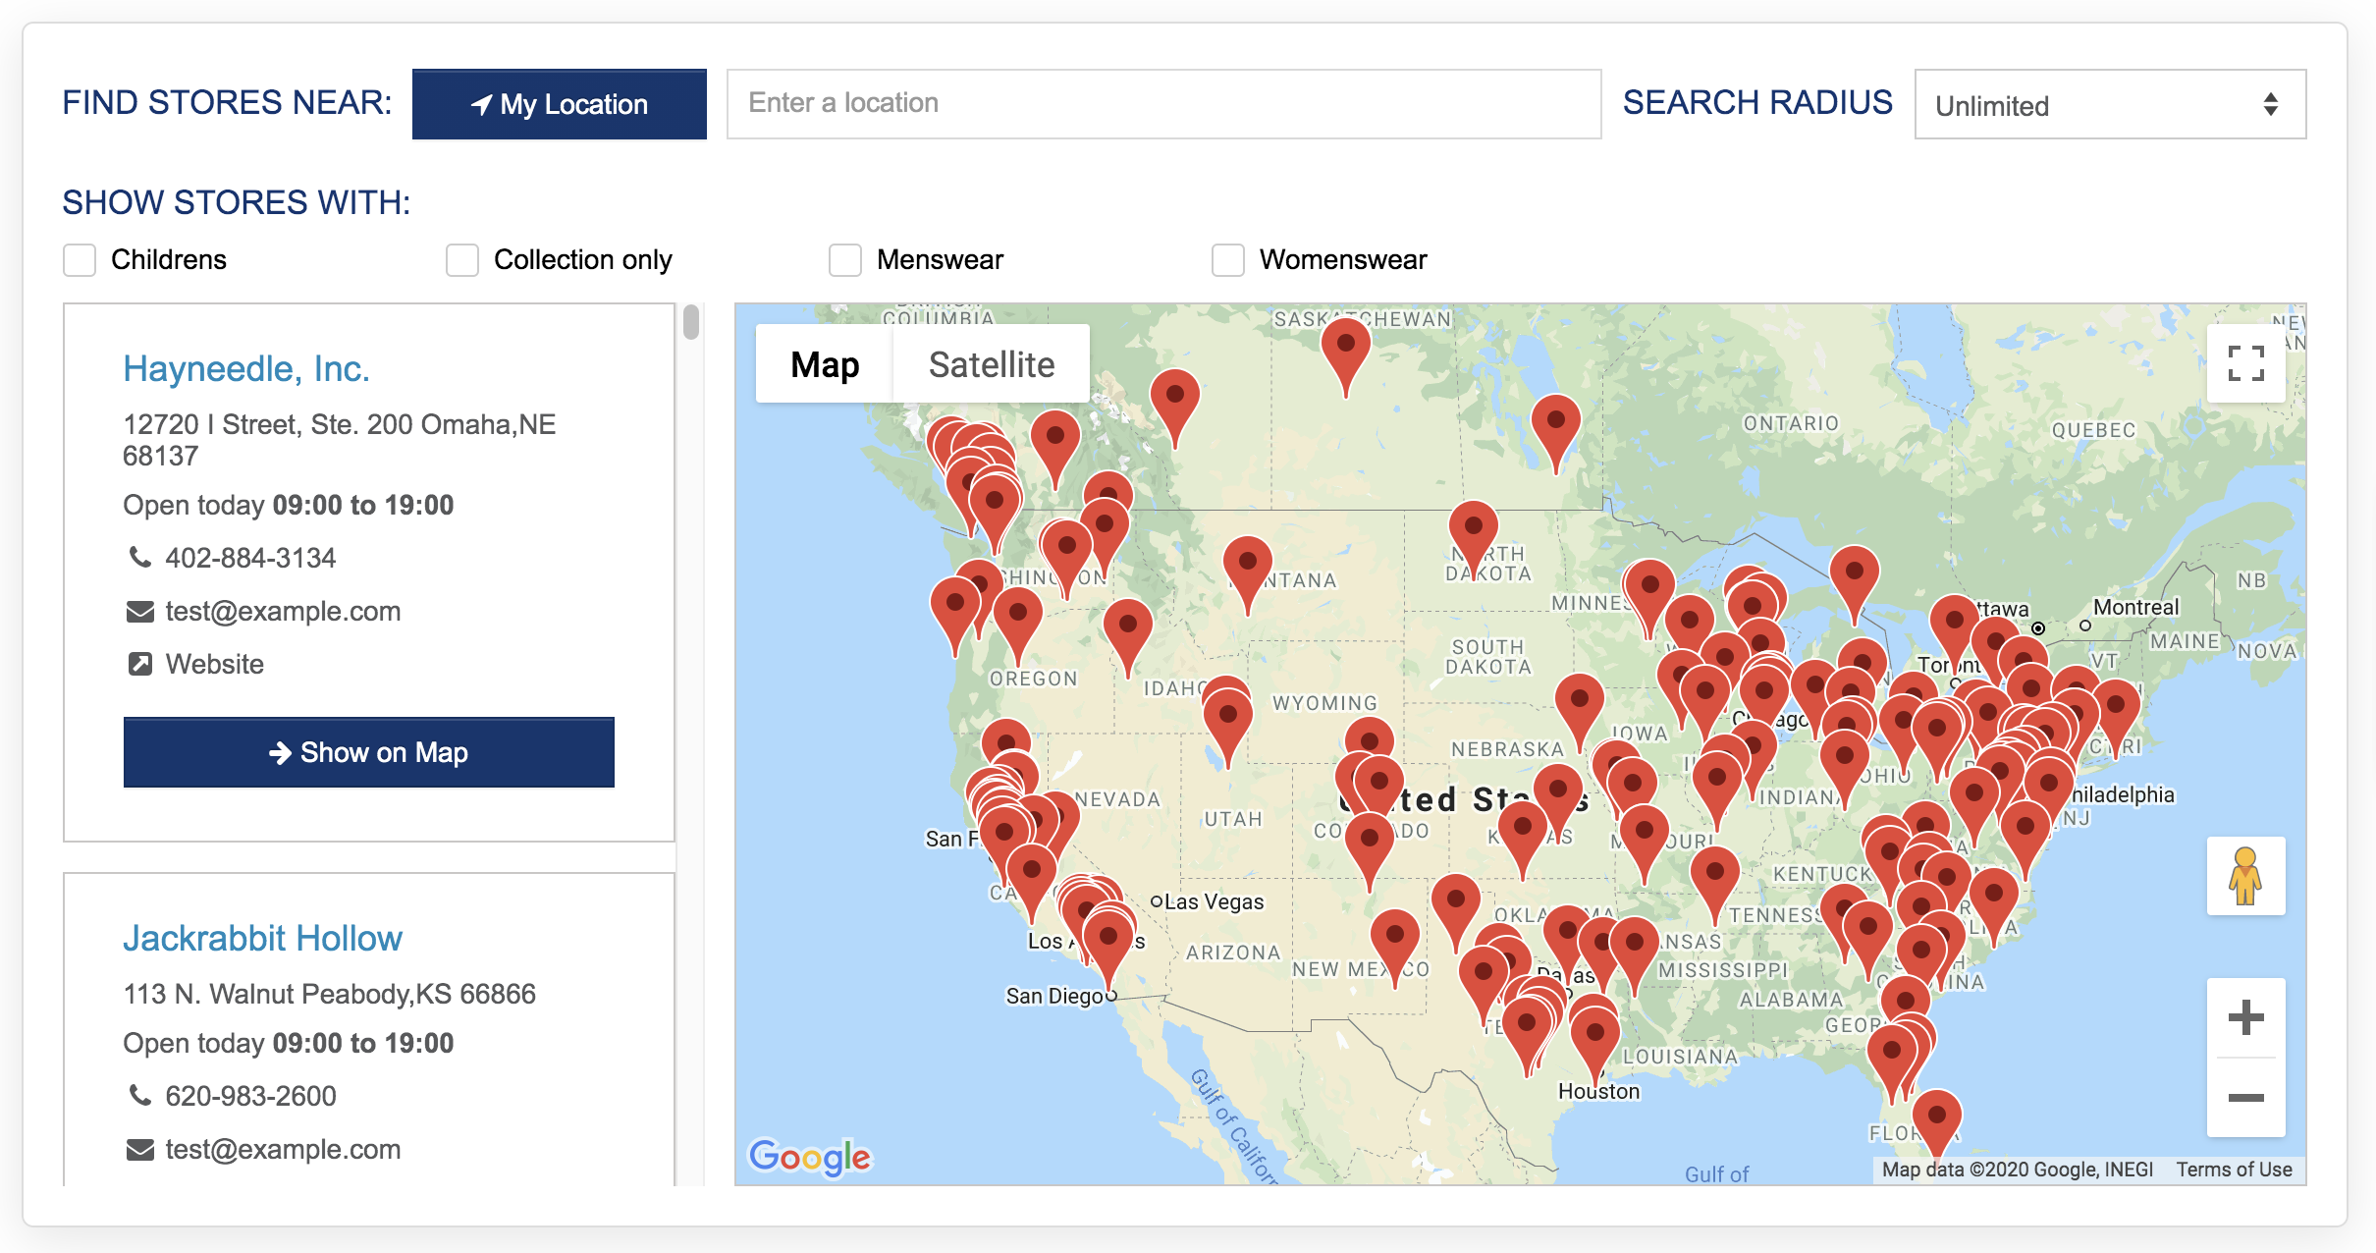The image size is (2376, 1253).
Task: Enable the Collection only filter
Action: click(x=461, y=259)
